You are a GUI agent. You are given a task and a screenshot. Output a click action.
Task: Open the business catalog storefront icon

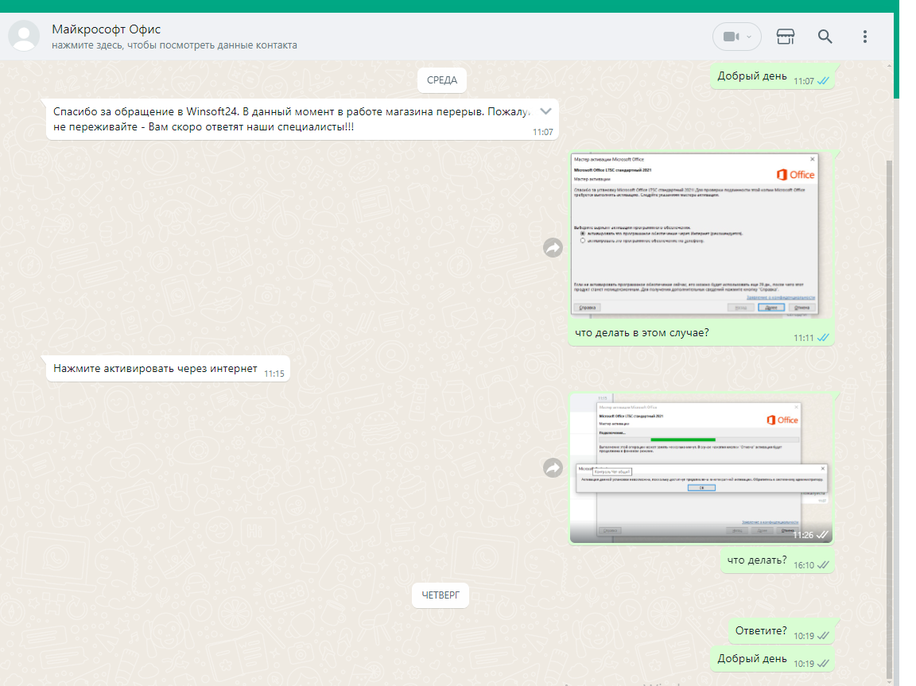click(785, 37)
